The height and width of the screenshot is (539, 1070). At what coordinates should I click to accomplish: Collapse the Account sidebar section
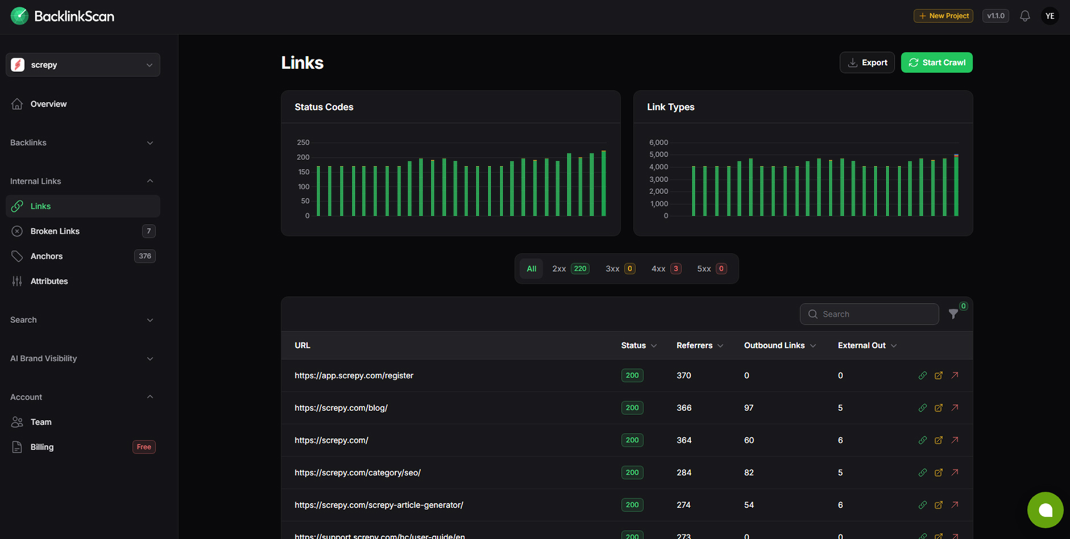coord(82,397)
